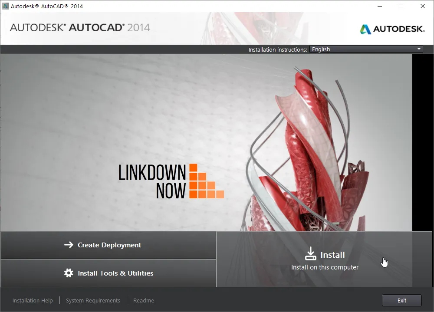Click the AUTODESK AUTOCAD 2014 header branding

click(x=80, y=28)
